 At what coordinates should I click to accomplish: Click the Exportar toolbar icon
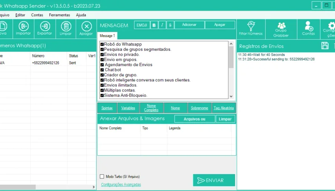[45, 29]
